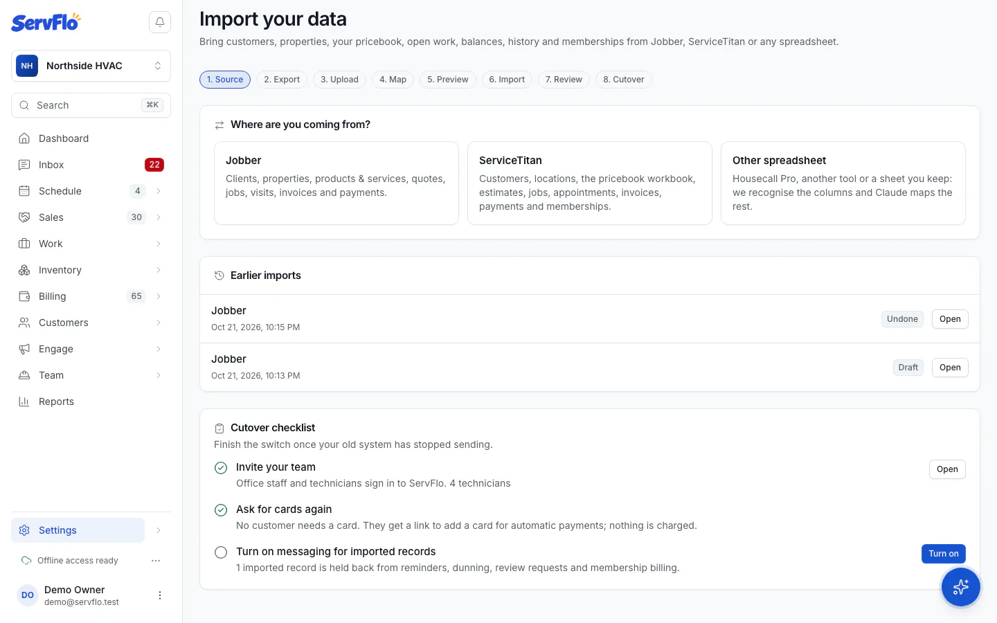997x623 pixels.
Task: Open the notifications bell
Action: click(160, 22)
